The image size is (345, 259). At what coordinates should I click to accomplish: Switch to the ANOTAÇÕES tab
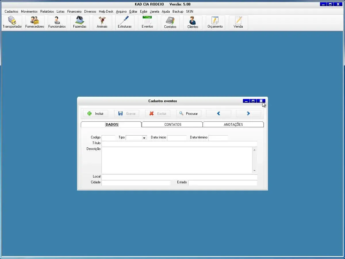233,125
